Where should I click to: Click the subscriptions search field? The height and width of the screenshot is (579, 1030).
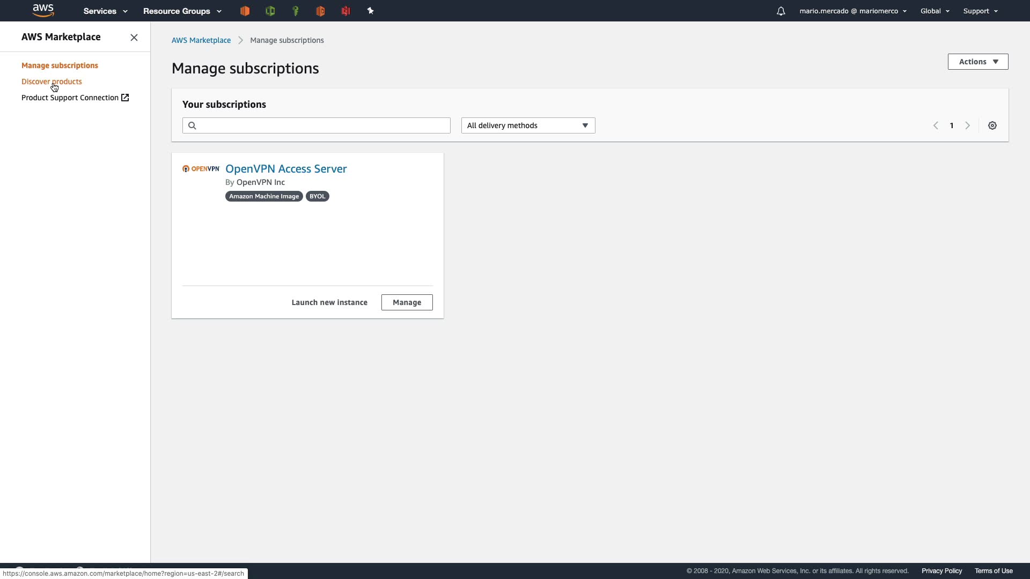click(322, 125)
